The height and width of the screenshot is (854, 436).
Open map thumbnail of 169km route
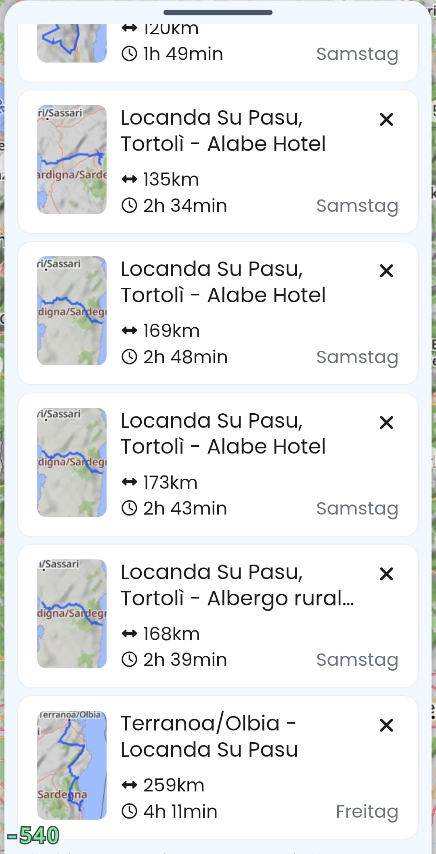tap(72, 311)
